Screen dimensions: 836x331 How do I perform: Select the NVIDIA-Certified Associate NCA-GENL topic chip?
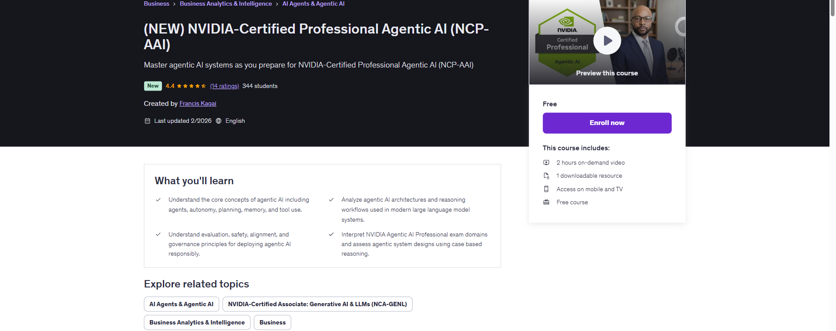pyautogui.click(x=317, y=304)
